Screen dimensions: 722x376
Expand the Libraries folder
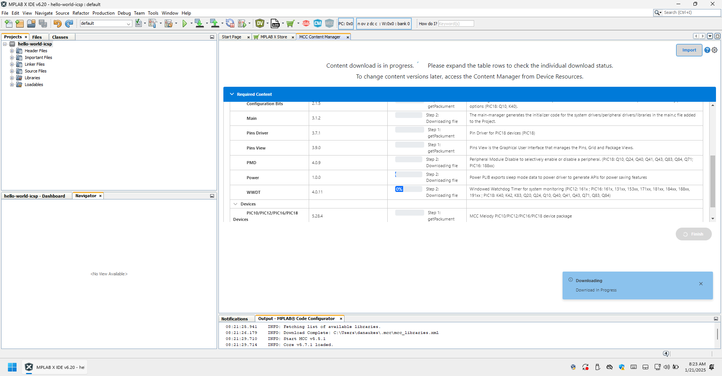(x=12, y=78)
